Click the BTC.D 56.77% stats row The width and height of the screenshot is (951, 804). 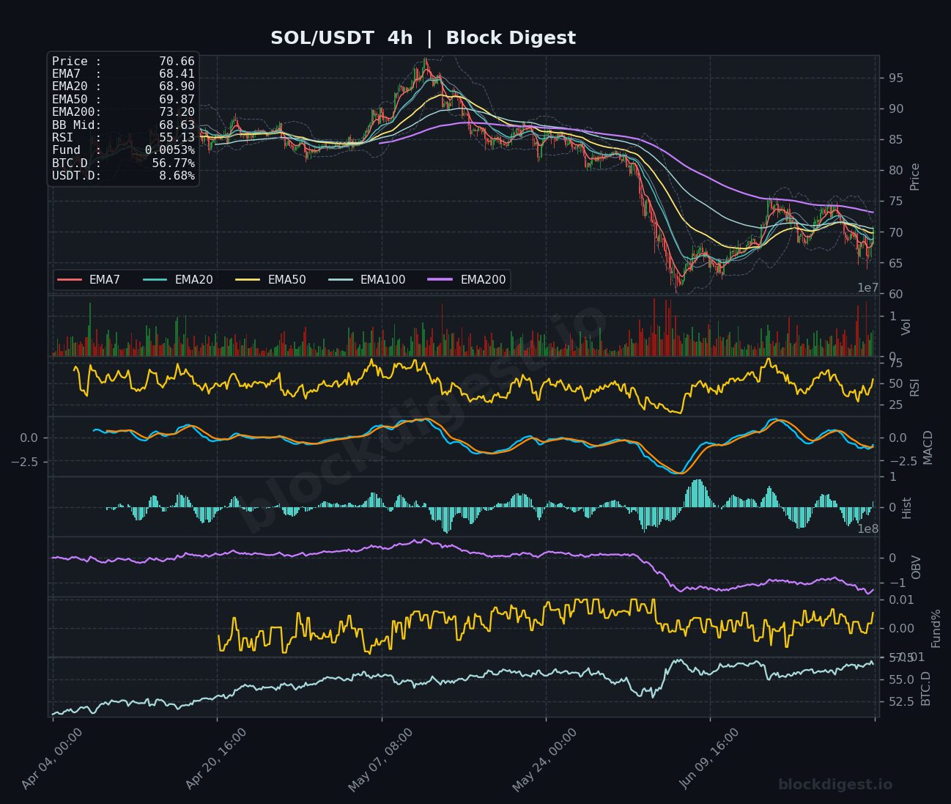click(x=123, y=163)
